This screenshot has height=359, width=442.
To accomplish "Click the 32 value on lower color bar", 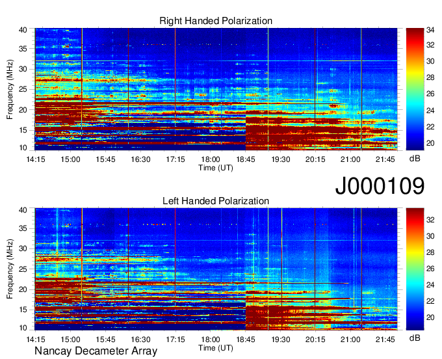I will [x=430, y=220].
